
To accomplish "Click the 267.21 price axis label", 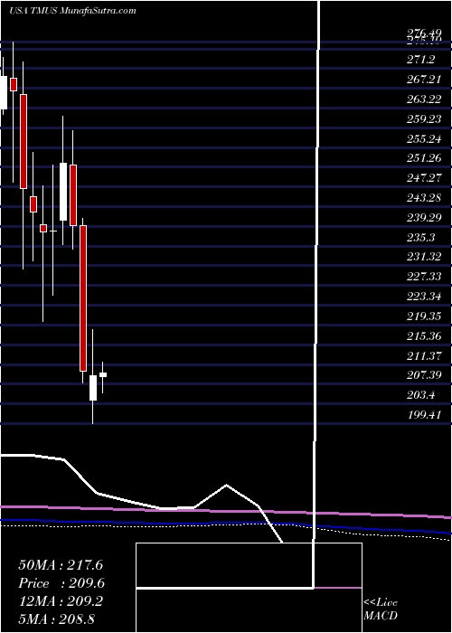I will pos(423,80).
